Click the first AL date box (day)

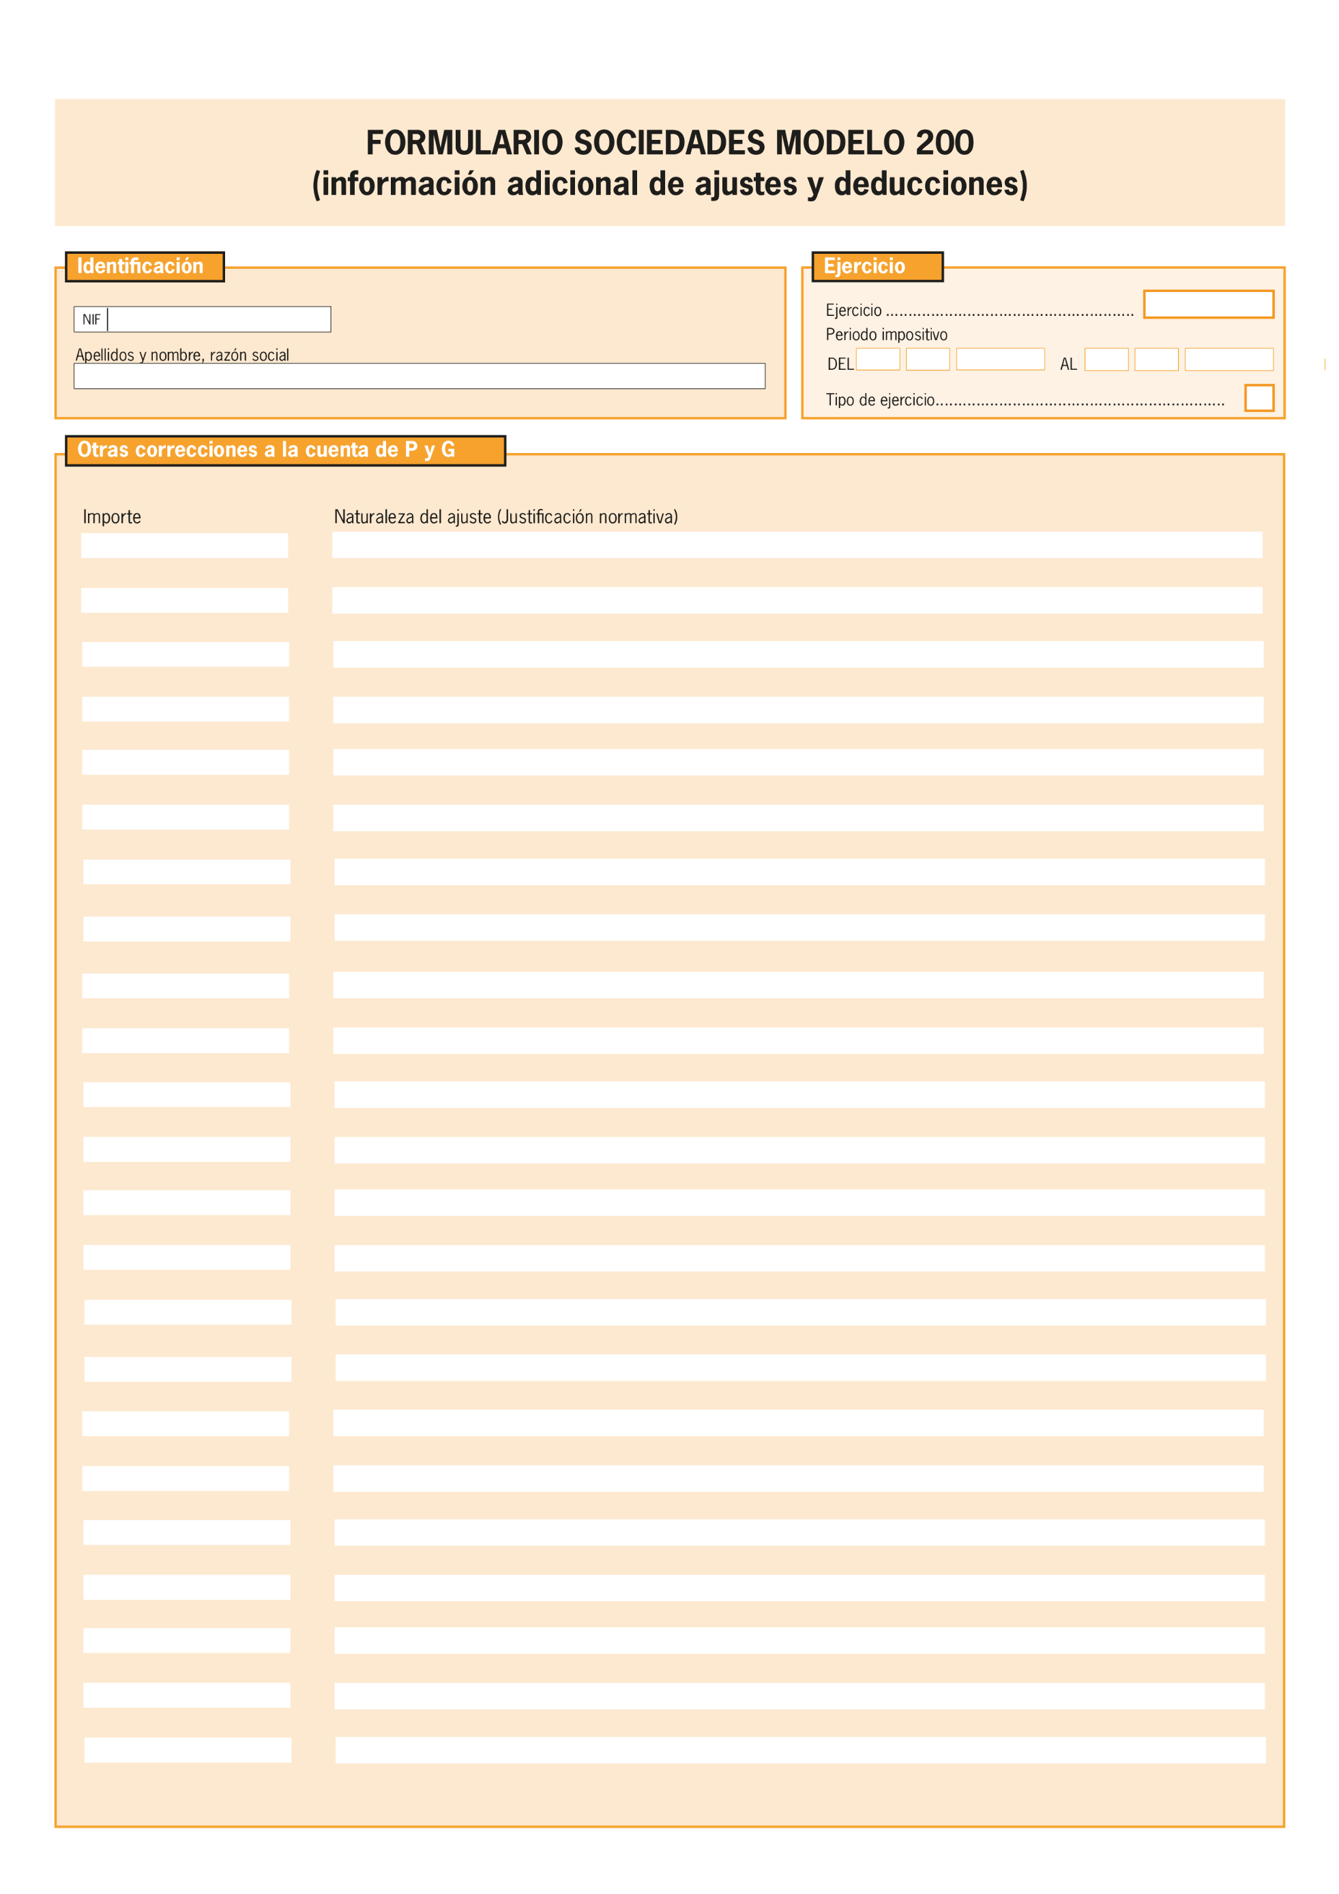(1106, 360)
